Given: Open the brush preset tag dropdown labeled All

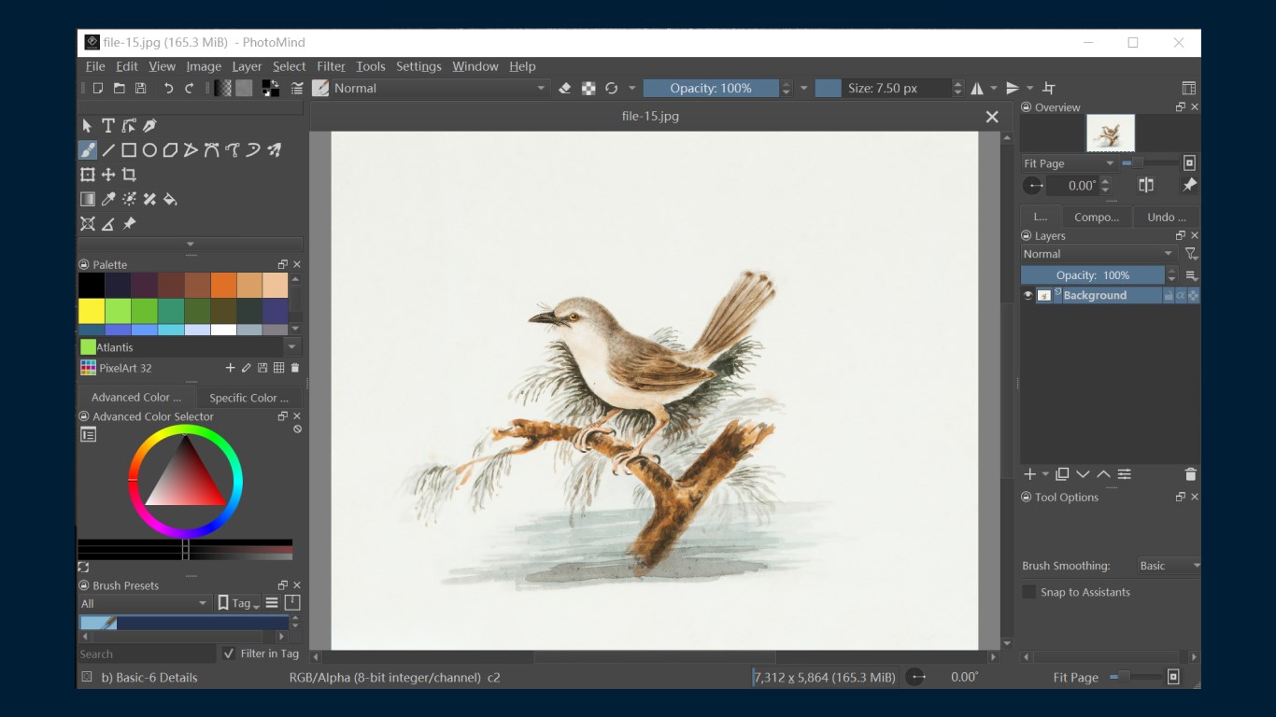Looking at the screenshot, I should click(145, 603).
